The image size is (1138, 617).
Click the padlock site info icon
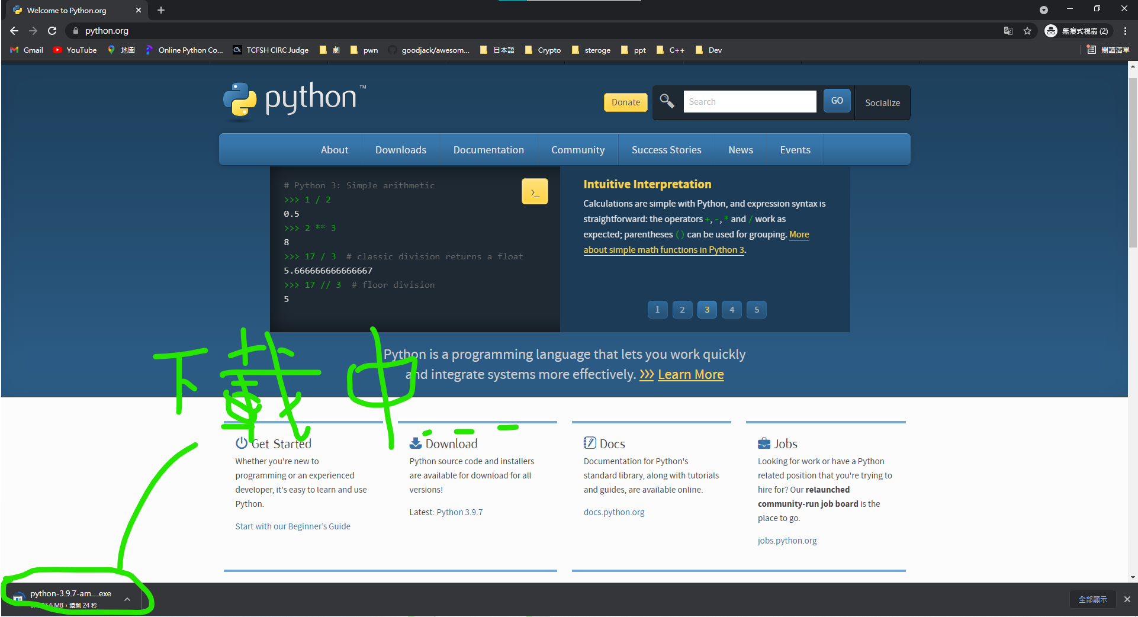pyautogui.click(x=75, y=31)
